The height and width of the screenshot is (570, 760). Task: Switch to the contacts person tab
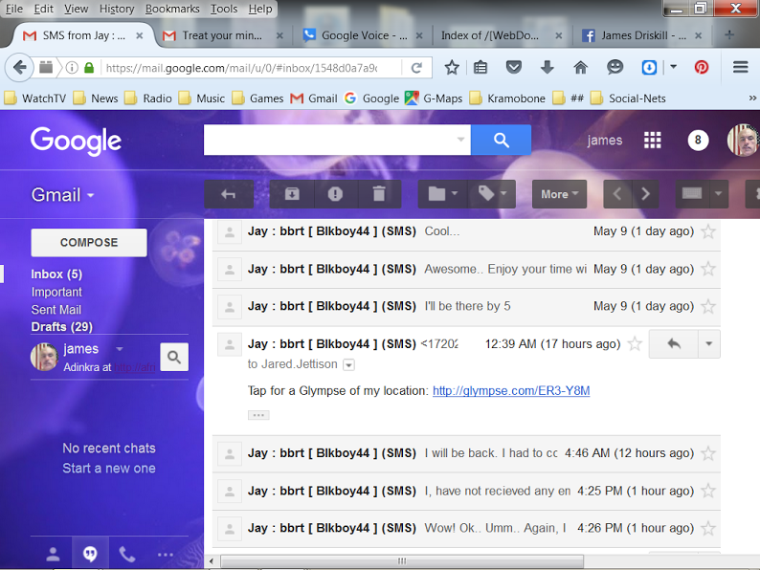coord(53,554)
